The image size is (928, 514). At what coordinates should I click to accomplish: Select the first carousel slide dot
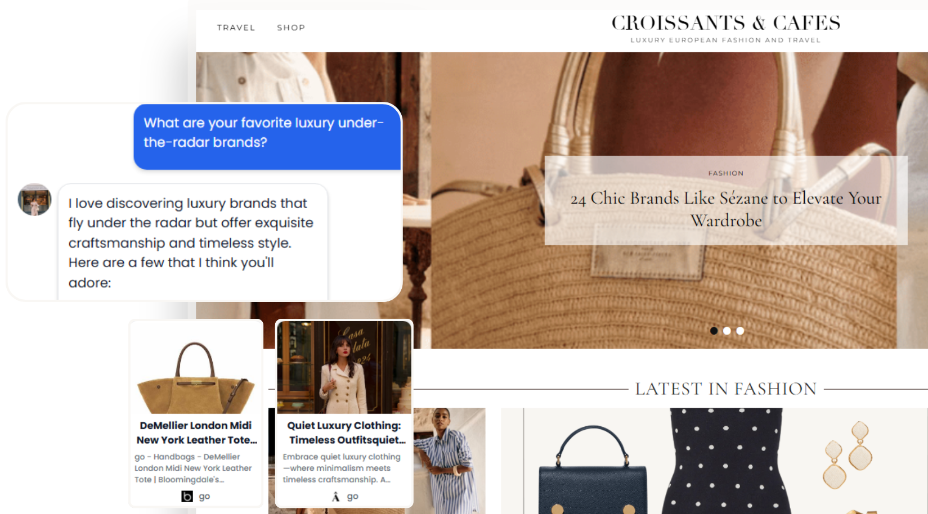[x=714, y=331]
